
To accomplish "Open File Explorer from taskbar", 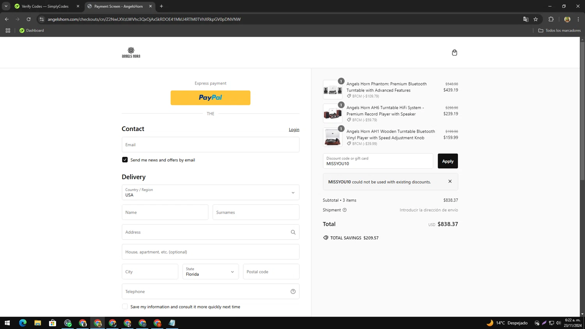I will click(x=37, y=323).
